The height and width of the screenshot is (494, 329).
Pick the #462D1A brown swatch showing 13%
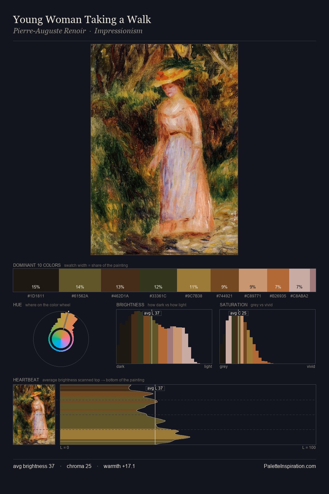[120, 280]
